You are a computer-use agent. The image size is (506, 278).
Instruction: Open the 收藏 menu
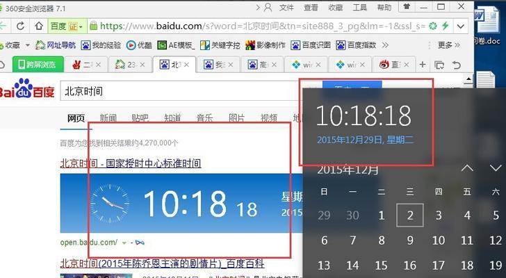(x=335, y=8)
